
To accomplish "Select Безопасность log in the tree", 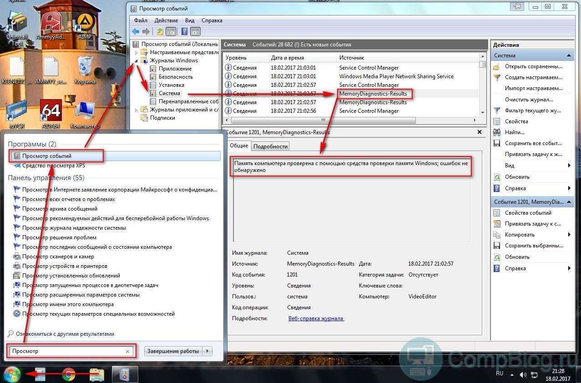I will click(175, 77).
